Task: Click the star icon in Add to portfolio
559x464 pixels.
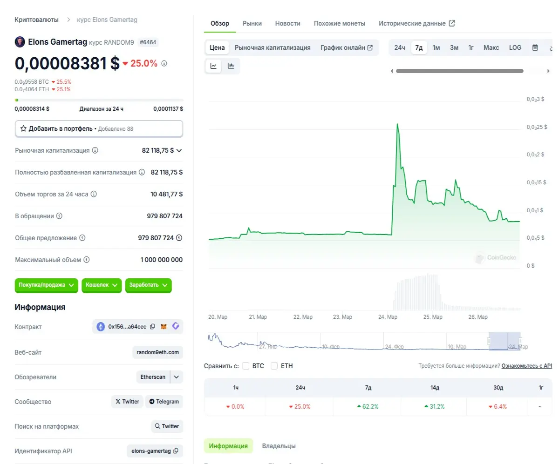Action: pyautogui.click(x=23, y=128)
